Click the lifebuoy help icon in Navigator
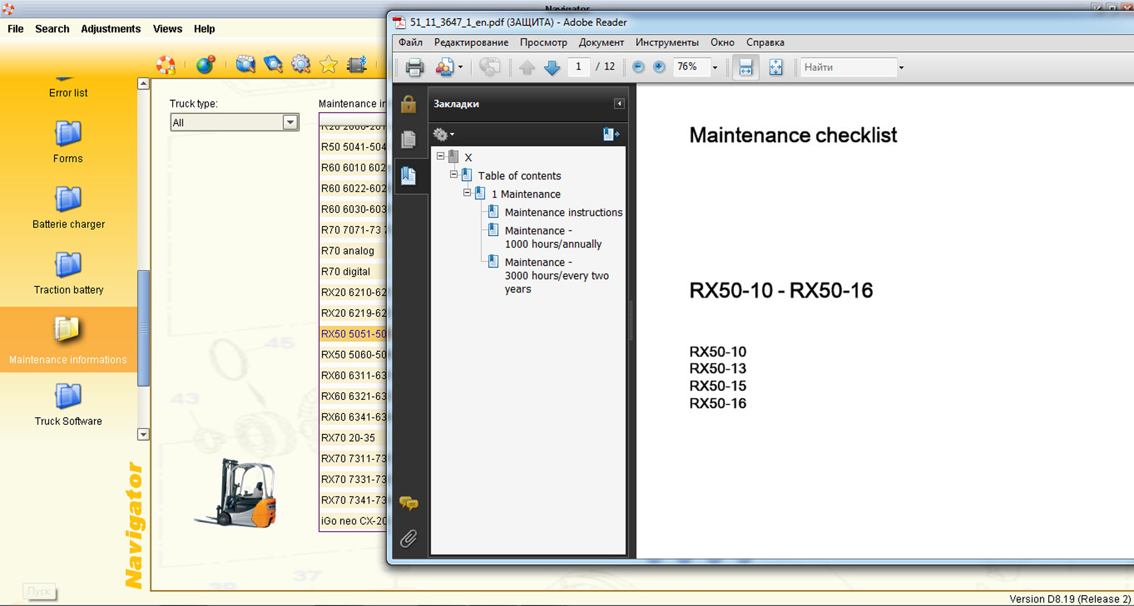This screenshot has width=1134, height=606. point(166,65)
